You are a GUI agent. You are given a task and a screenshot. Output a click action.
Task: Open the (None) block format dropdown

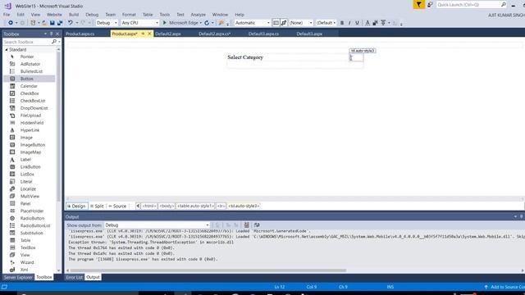301,23
